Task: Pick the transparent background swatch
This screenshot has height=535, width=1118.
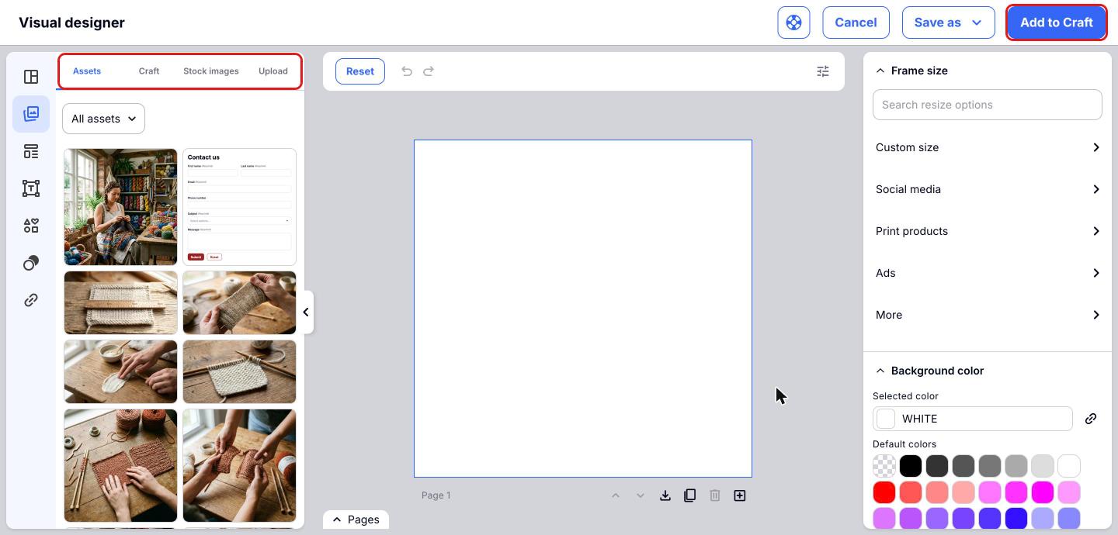Action: point(884,466)
